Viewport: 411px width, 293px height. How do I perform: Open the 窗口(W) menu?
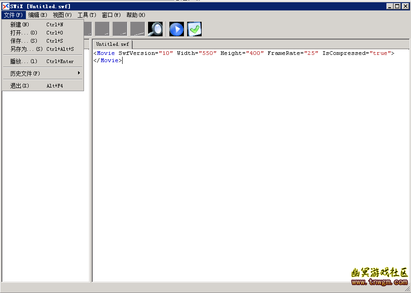(x=111, y=15)
